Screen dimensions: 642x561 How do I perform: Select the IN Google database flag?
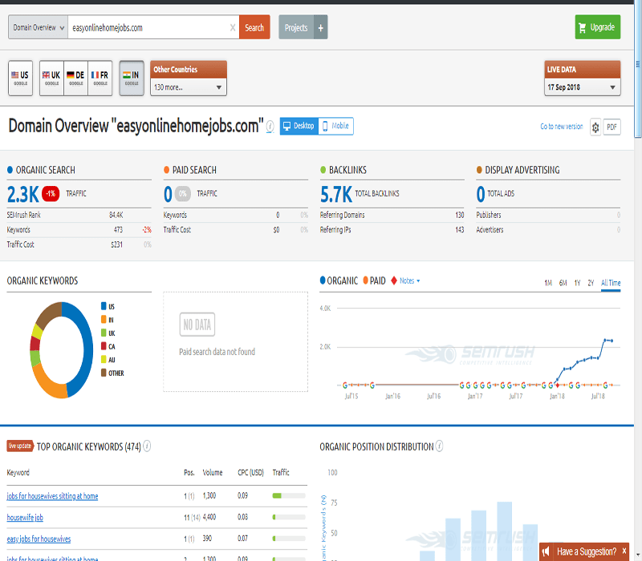(132, 78)
